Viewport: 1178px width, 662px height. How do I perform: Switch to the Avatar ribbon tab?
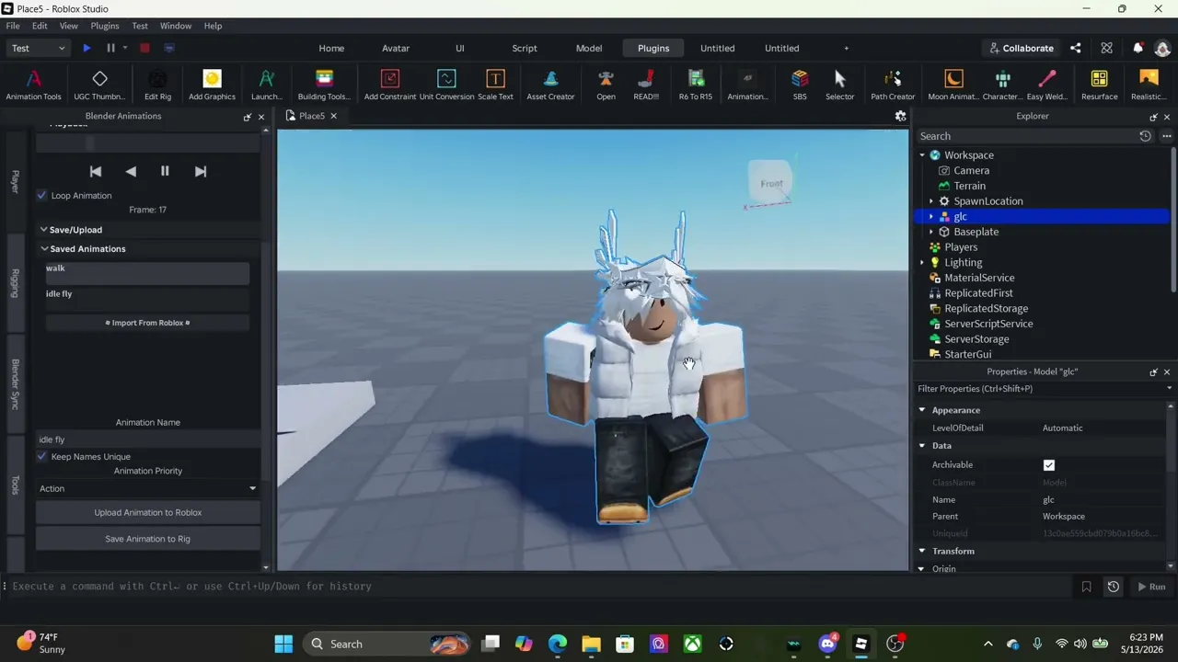[x=396, y=48]
